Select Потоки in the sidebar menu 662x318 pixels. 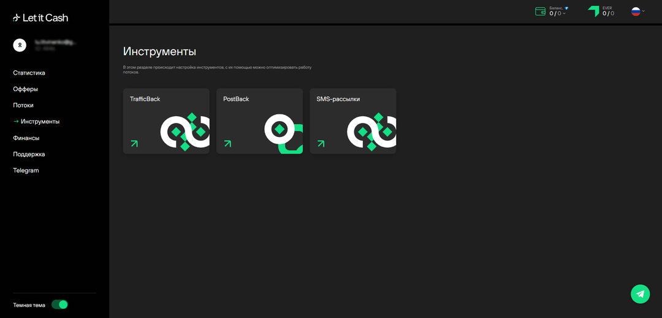point(23,105)
